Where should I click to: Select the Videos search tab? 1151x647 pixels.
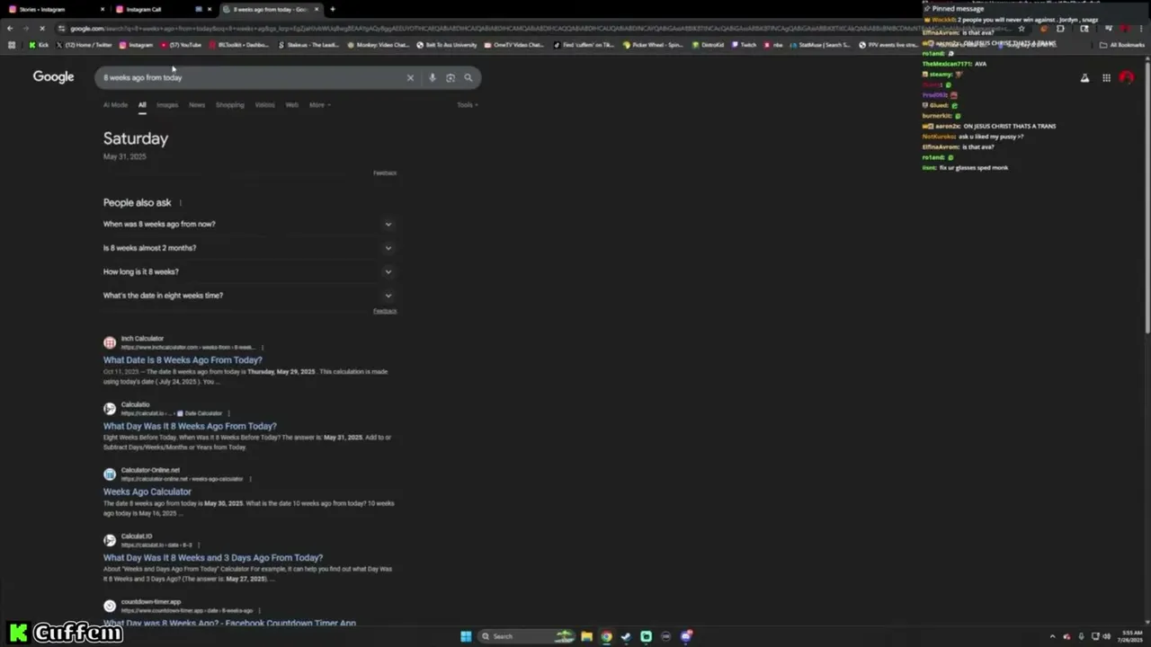pos(264,105)
